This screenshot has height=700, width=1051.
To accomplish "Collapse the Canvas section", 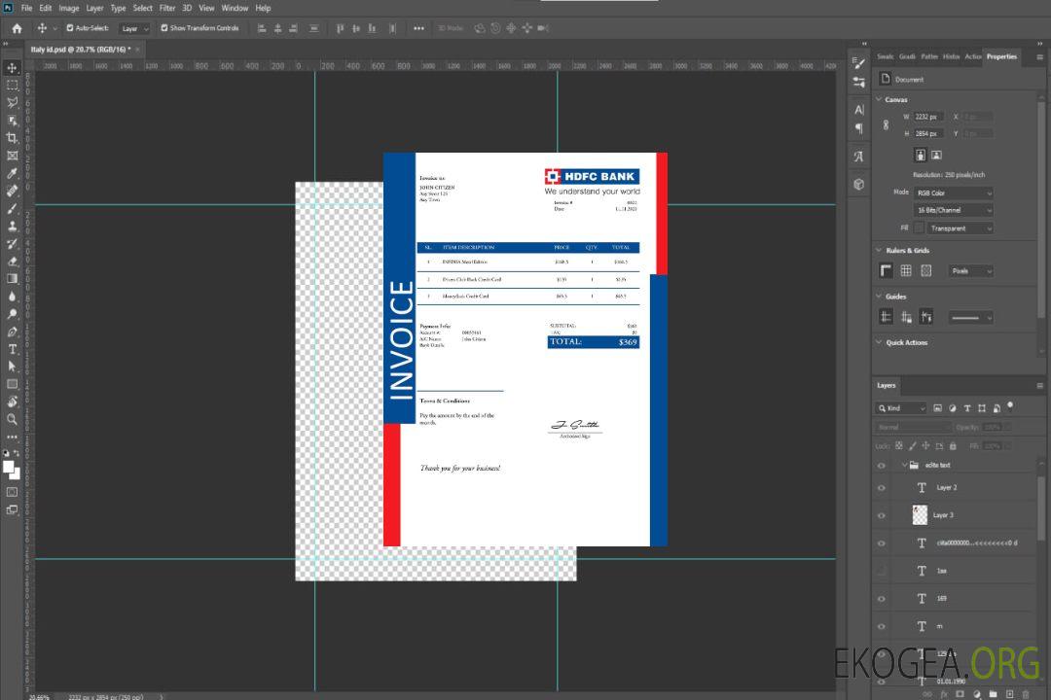I will [880, 99].
